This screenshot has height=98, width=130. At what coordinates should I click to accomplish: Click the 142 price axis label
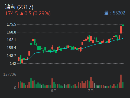pyautogui.click(x=13, y=63)
